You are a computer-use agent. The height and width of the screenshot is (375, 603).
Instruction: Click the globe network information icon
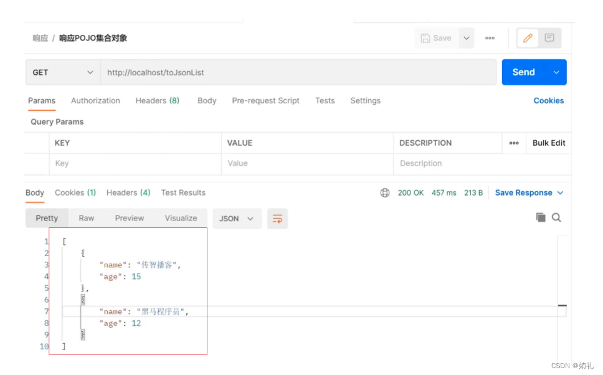pyautogui.click(x=385, y=192)
